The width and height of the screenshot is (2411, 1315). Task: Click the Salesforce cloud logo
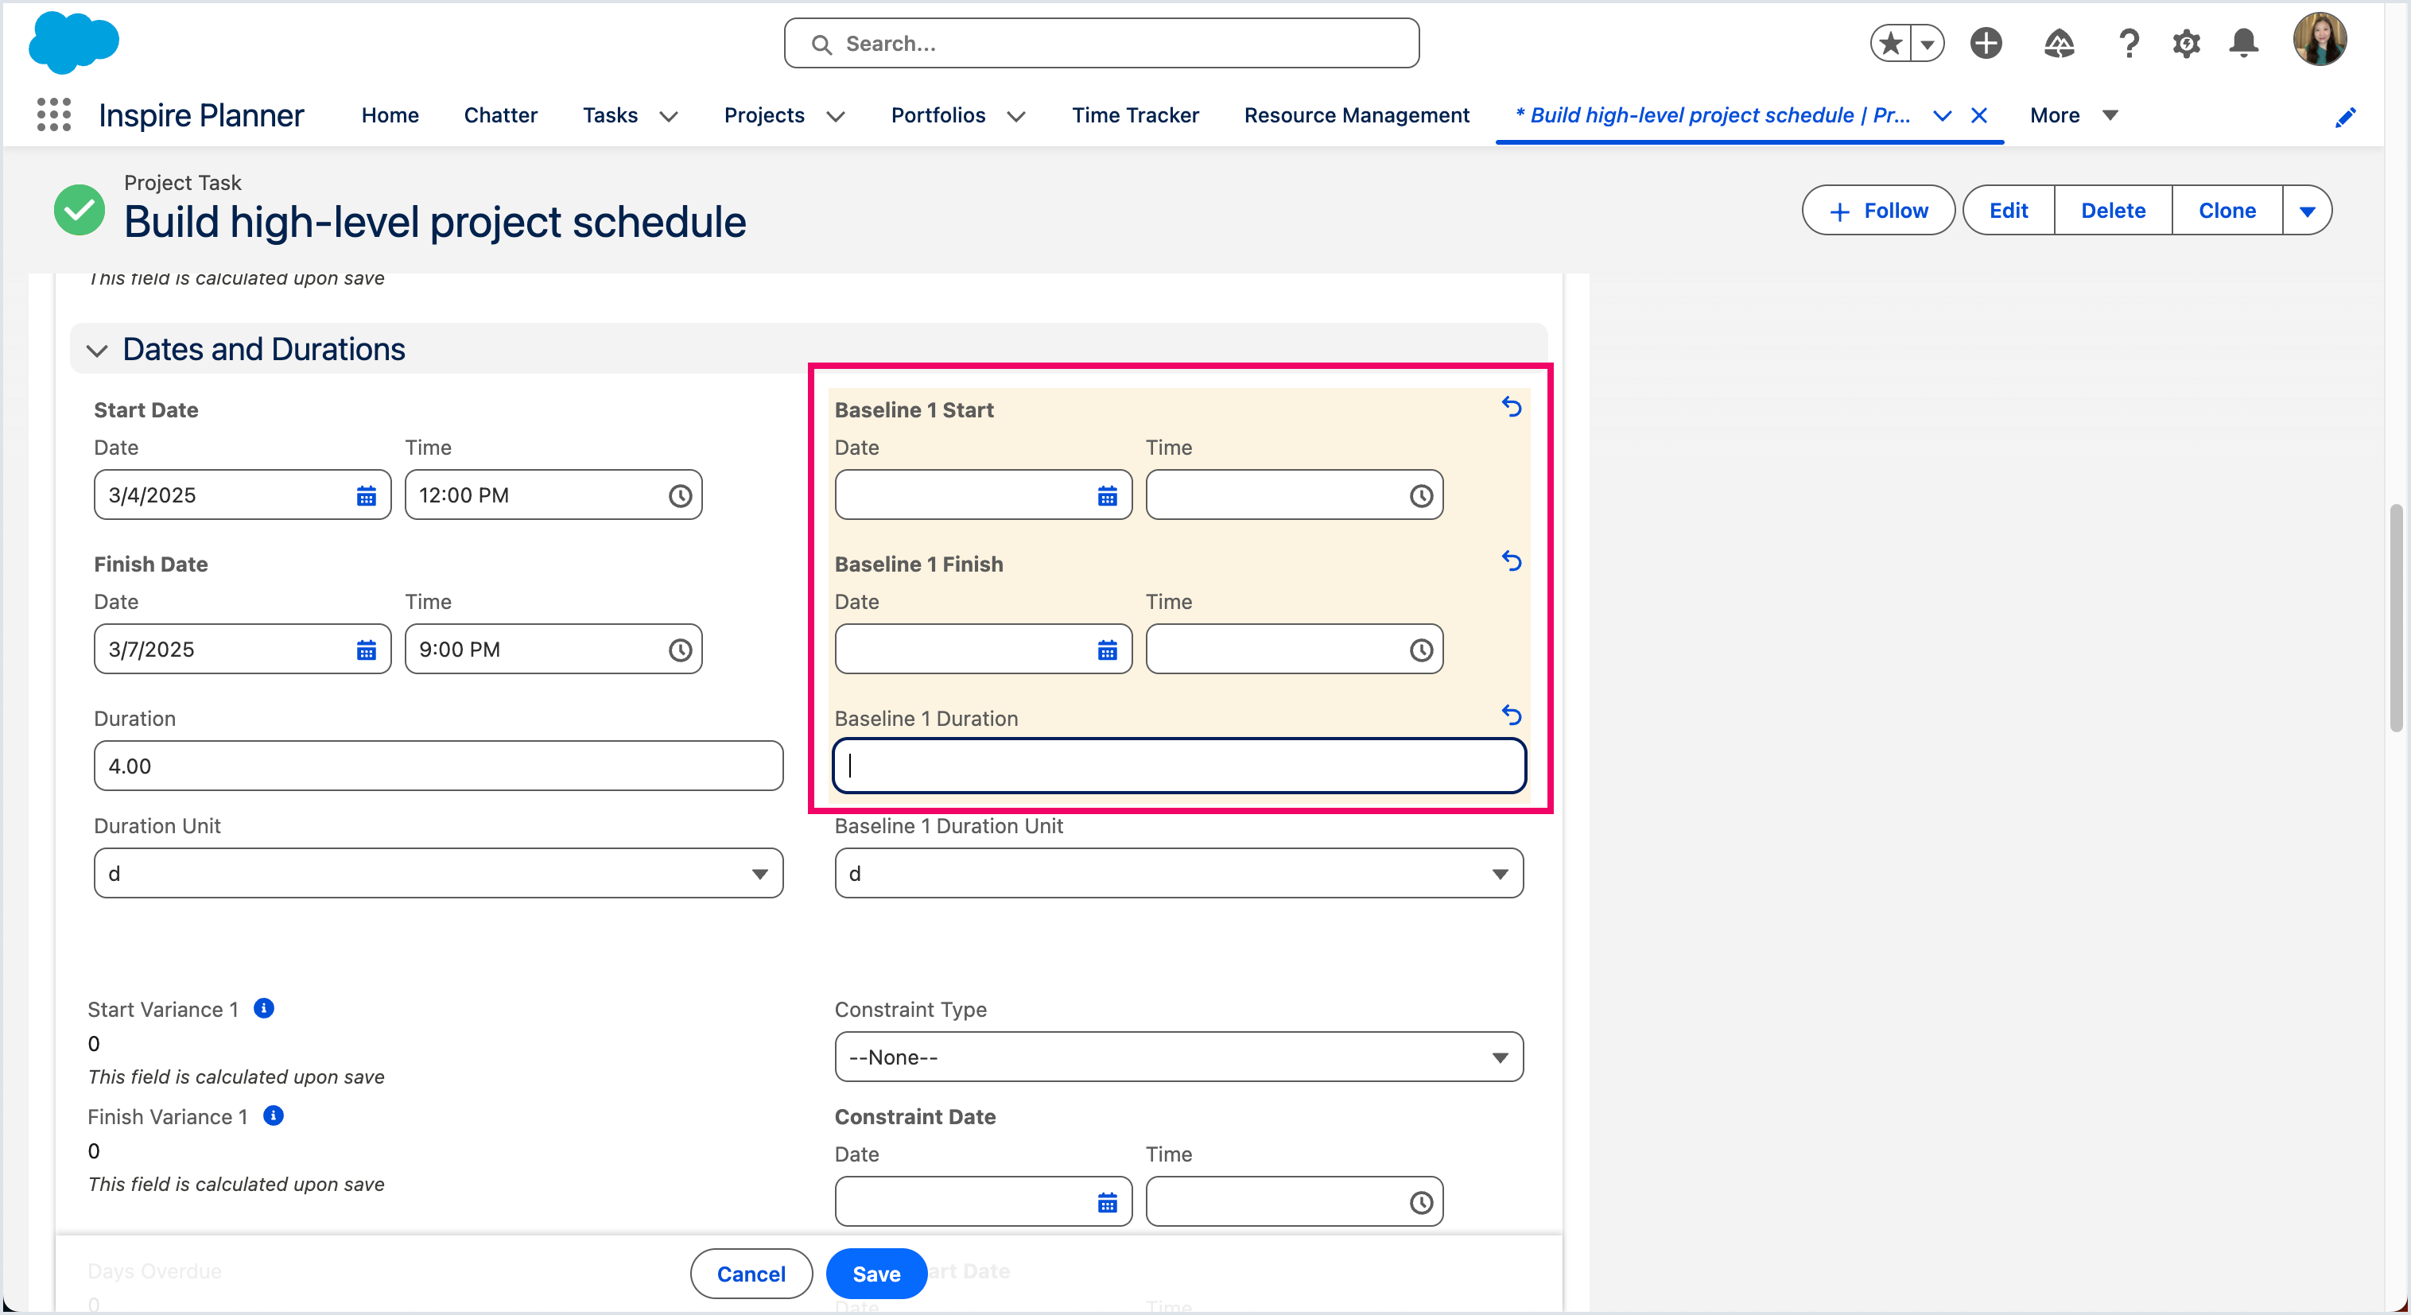pyautogui.click(x=74, y=43)
